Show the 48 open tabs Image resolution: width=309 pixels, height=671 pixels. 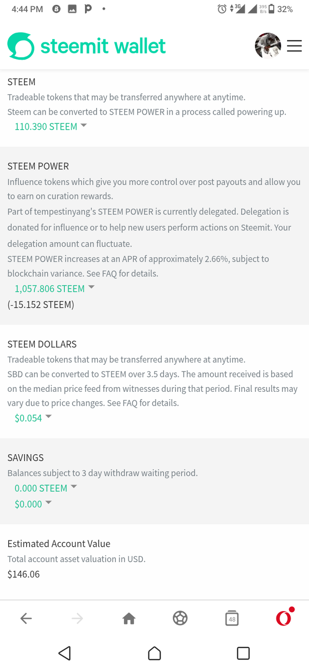click(232, 618)
